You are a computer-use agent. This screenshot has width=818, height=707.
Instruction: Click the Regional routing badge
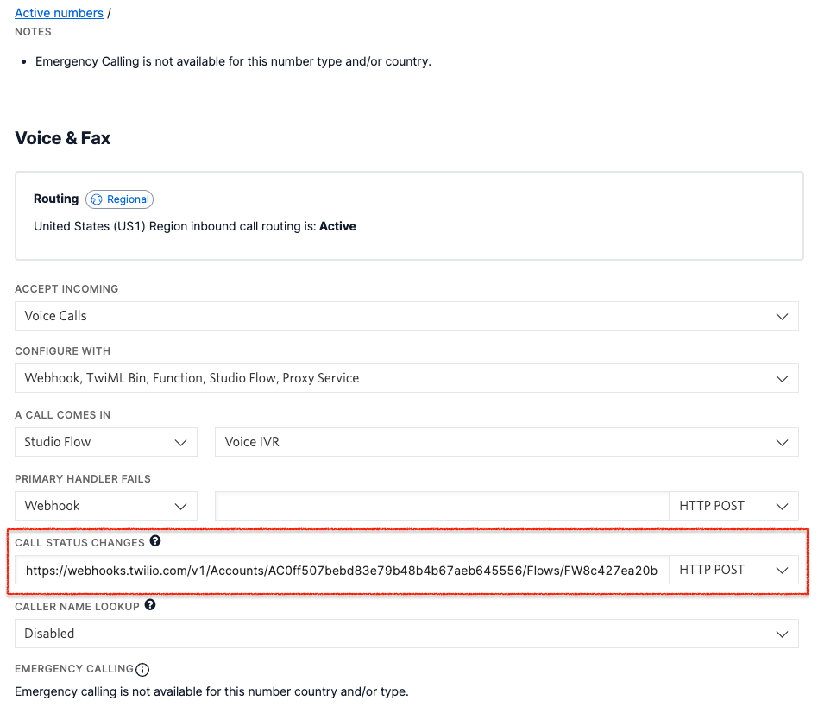tap(119, 199)
